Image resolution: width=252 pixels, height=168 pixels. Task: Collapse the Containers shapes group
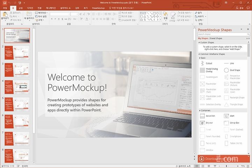(200, 110)
